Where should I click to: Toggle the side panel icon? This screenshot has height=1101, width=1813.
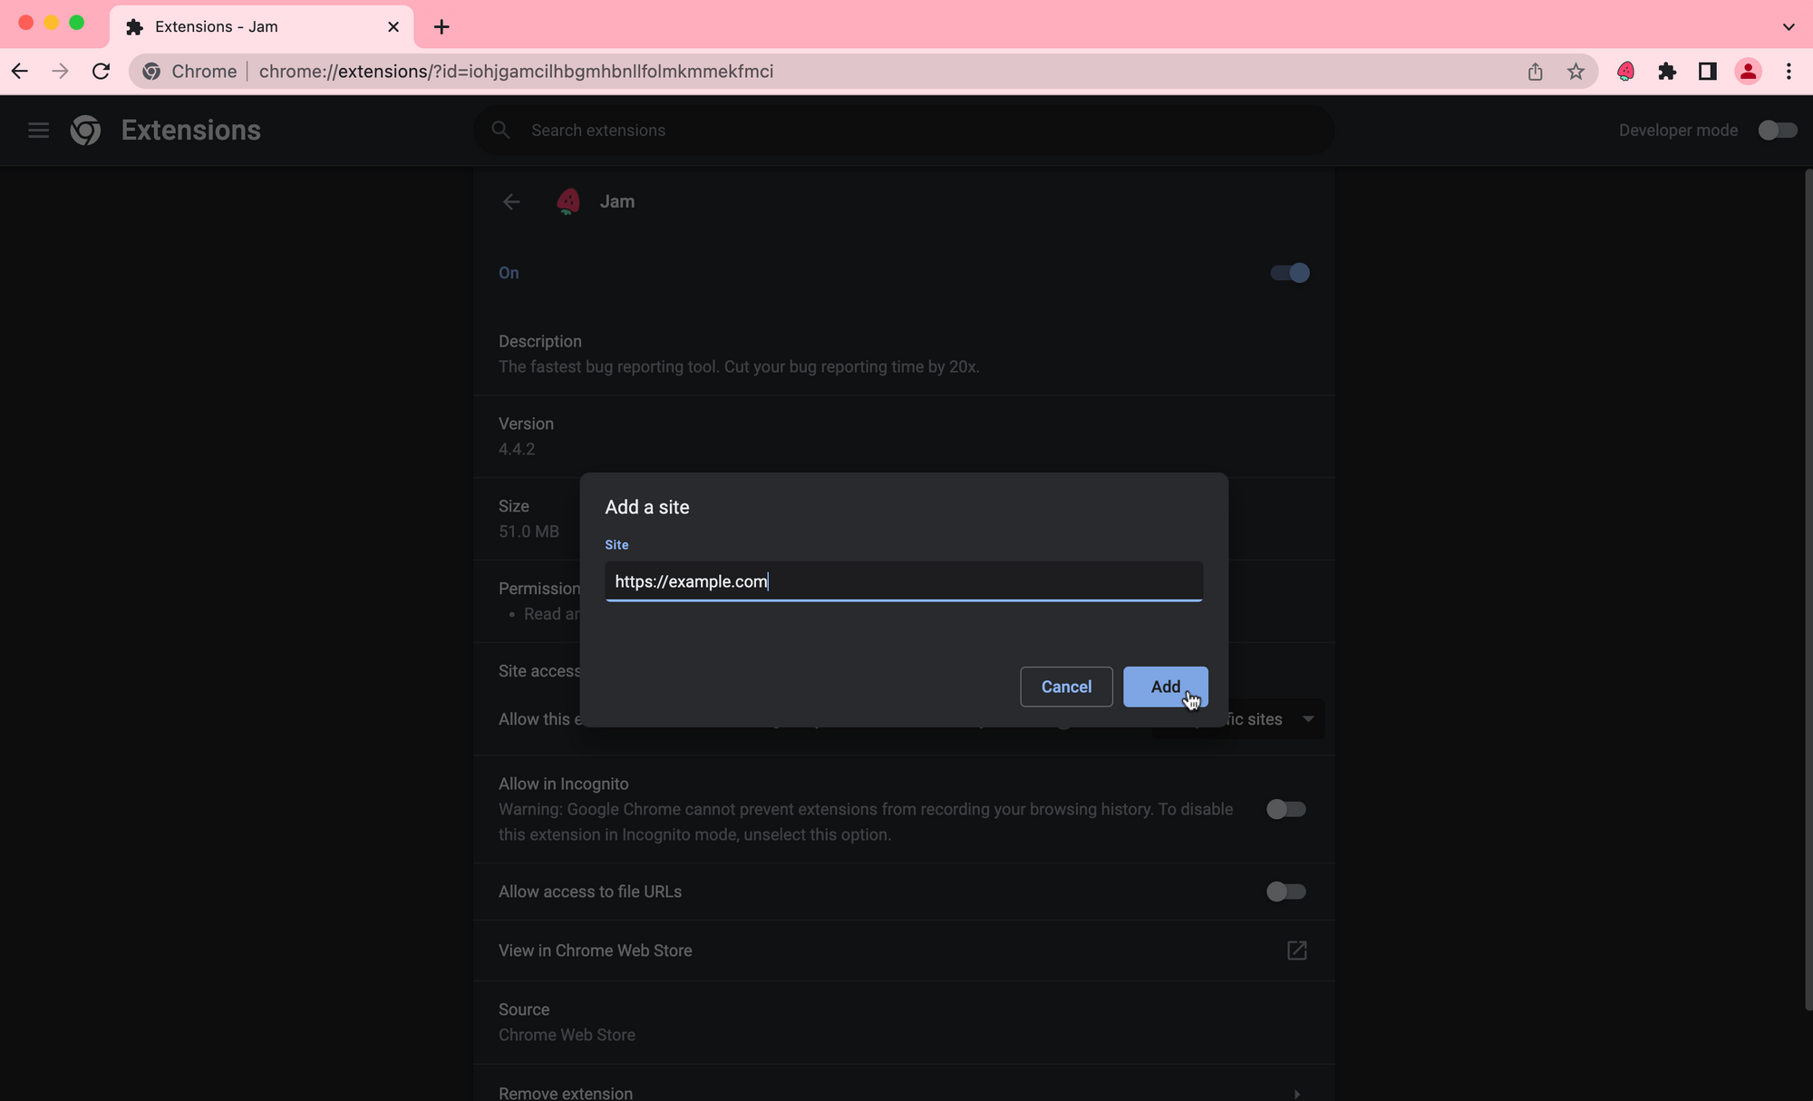[1707, 72]
